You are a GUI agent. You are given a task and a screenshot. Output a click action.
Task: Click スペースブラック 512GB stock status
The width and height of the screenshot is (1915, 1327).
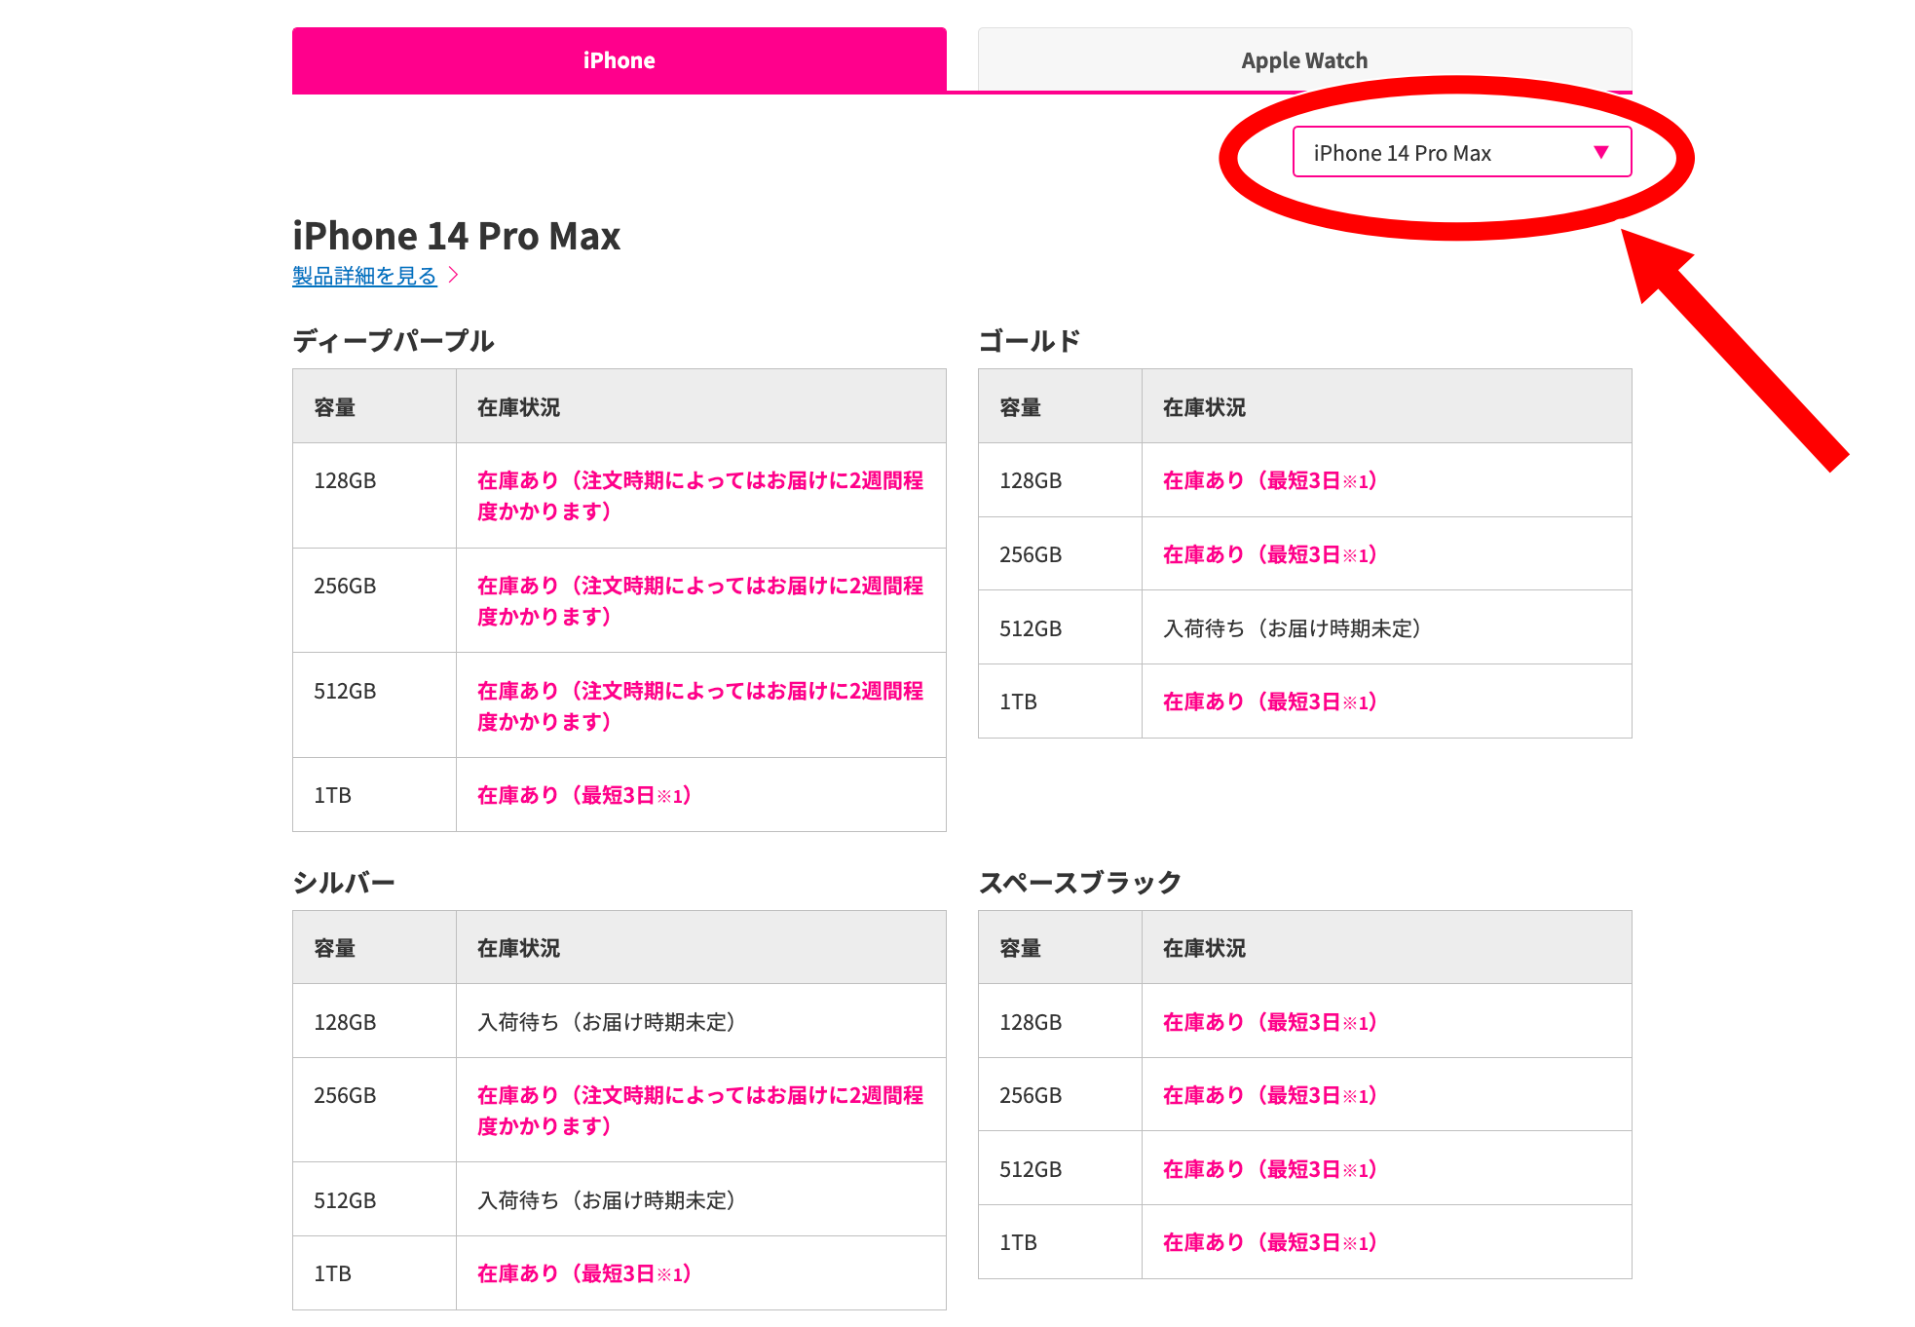coord(1270,1169)
